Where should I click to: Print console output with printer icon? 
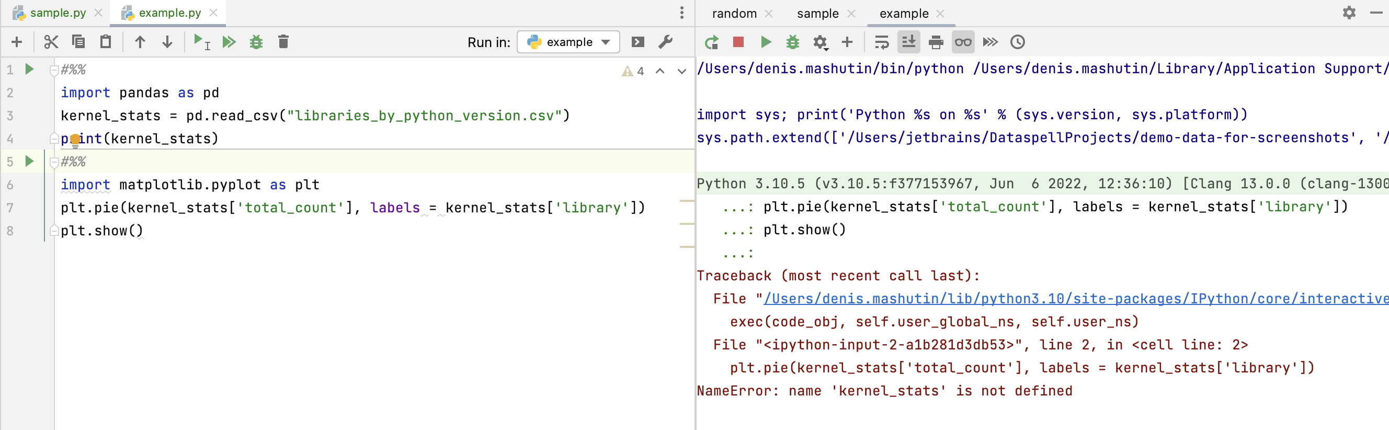click(x=936, y=42)
